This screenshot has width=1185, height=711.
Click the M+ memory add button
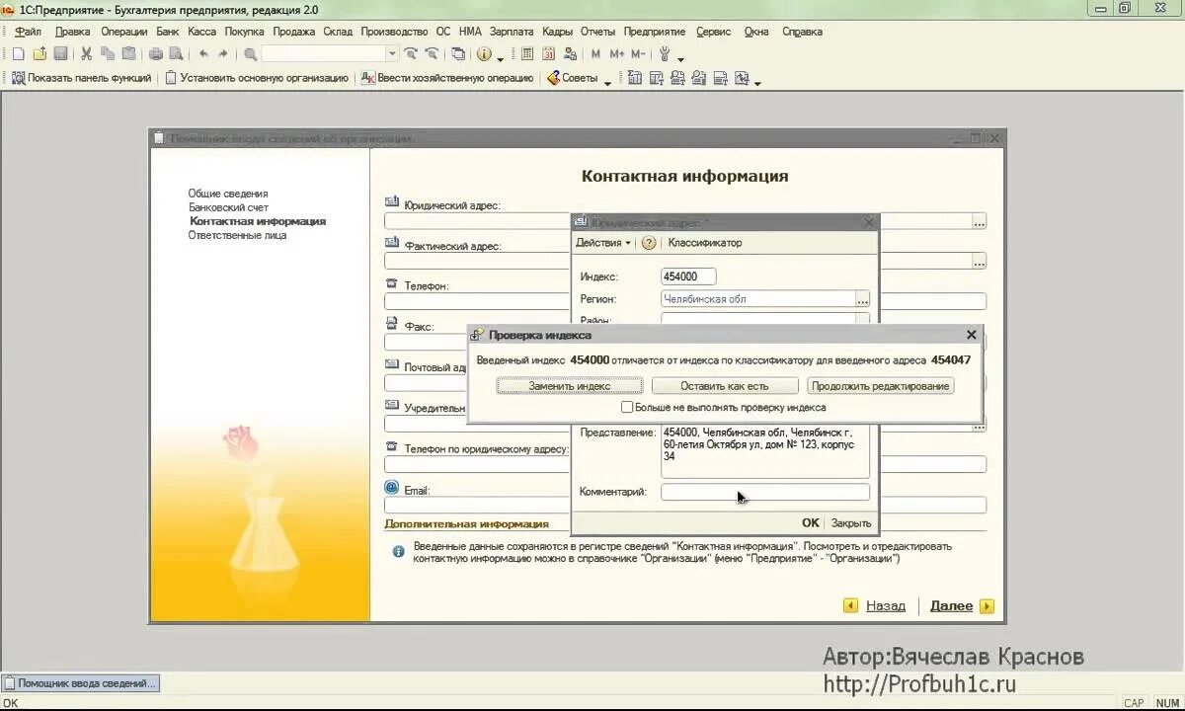click(x=617, y=54)
